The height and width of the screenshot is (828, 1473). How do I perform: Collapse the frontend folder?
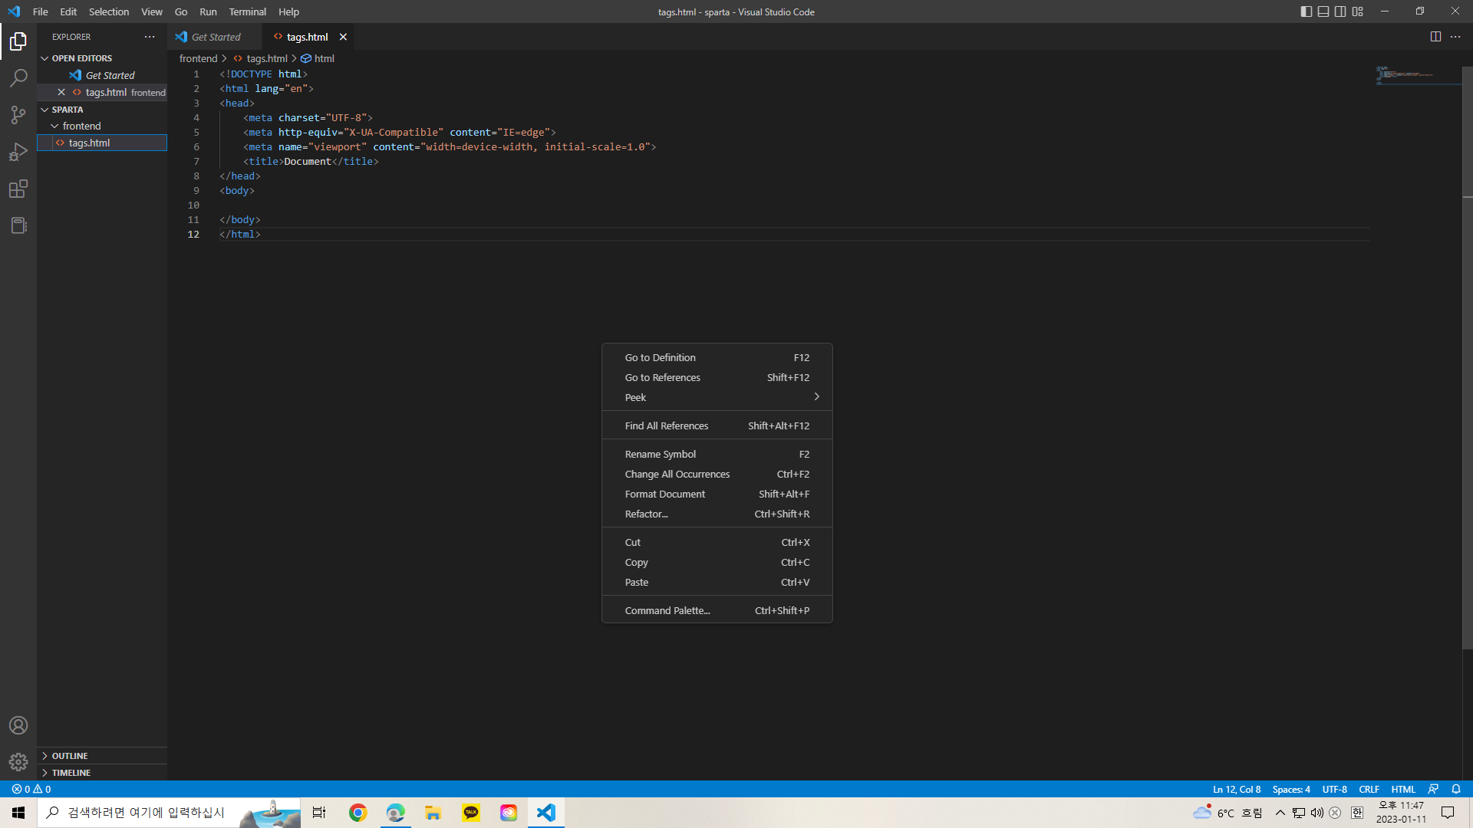[102, 126]
